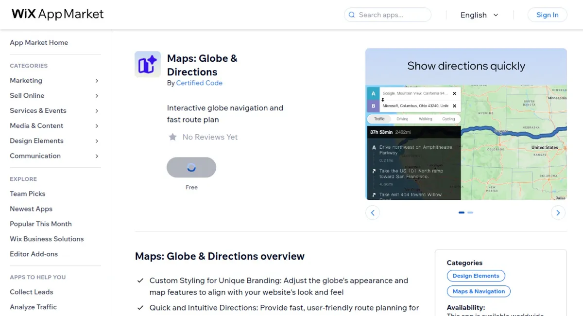Viewport: 583px width, 316px height.
Task: Click the Wix App Market logo
Action: tap(58, 14)
